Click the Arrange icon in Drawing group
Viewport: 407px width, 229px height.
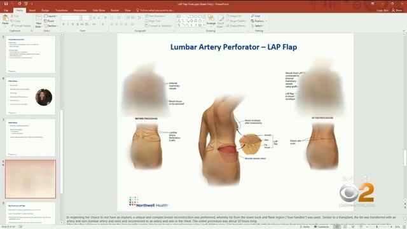(211, 18)
